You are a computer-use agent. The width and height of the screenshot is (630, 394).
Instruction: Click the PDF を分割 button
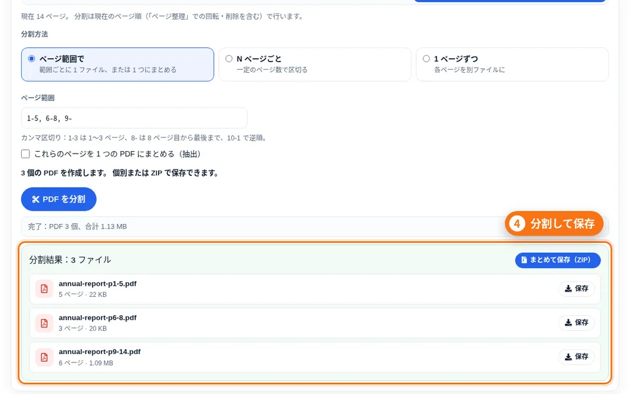coord(58,199)
